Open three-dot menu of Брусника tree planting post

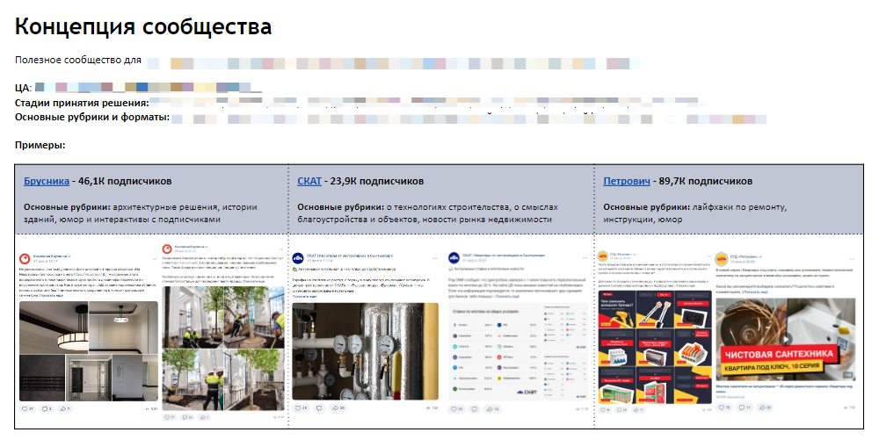[x=281, y=249]
